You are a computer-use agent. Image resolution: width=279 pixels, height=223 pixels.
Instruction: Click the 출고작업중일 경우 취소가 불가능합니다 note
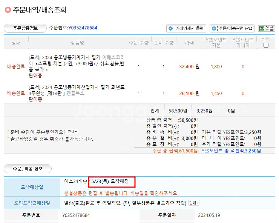(x=52, y=139)
